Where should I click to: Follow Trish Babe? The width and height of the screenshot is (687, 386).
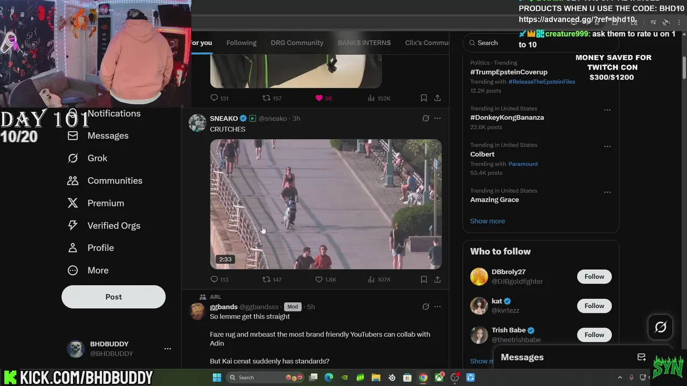tap(594, 335)
